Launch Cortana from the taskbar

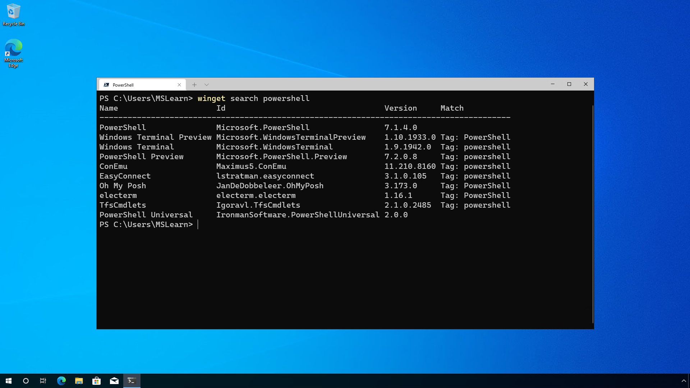coord(25,380)
